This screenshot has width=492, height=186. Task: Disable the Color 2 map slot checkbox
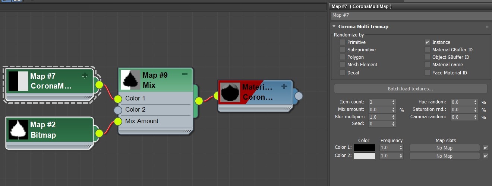tap(485, 156)
